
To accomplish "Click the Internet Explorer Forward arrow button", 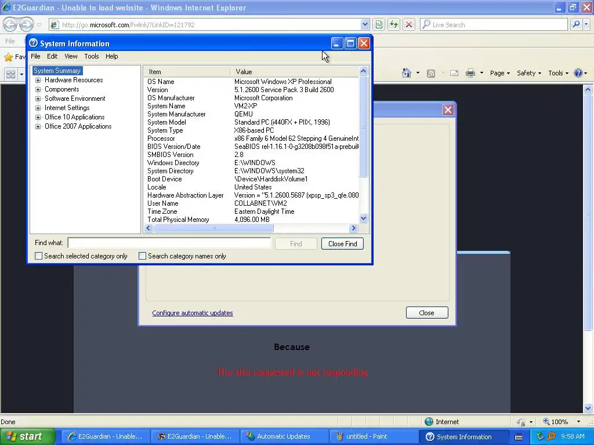I will (26, 24).
